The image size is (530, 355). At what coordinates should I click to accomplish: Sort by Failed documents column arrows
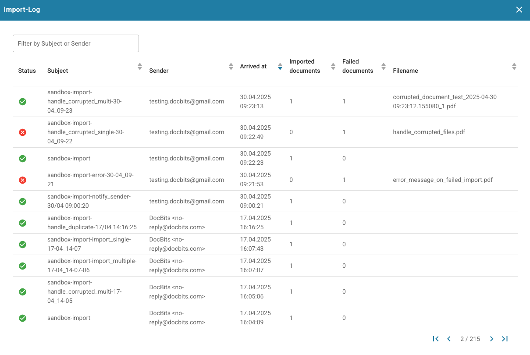pyautogui.click(x=384, y=67)
